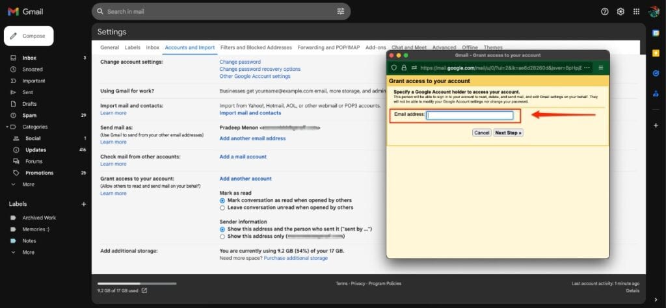Click popup permissions icon in address bar
This screenshot has height=308, width=666.
coord(414,68)
